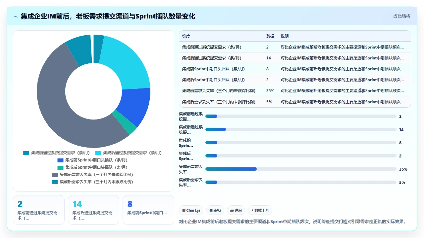Viewport: 424px width, 238px height.
Task: Click progress bar showing value 14
Action: [301, 129]
